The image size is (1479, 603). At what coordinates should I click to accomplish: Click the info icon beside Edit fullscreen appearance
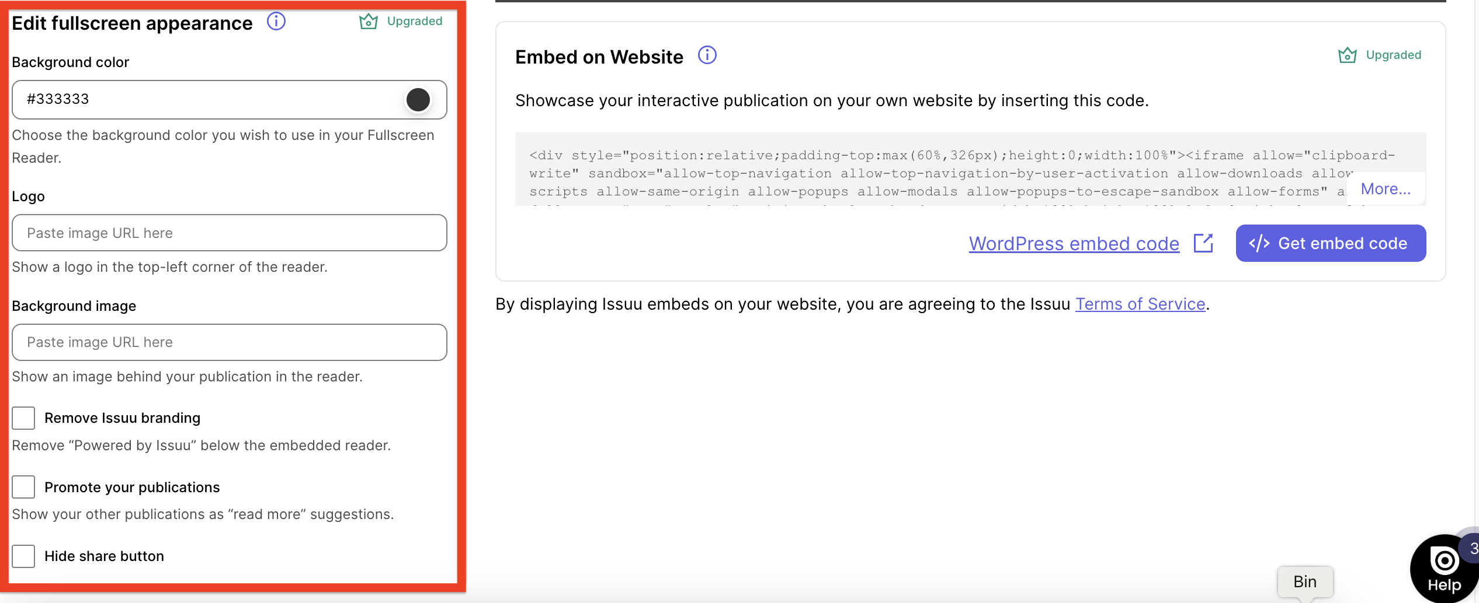276,22
